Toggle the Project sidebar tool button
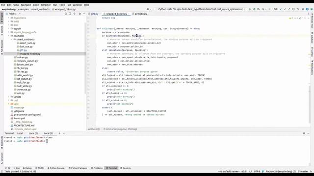Screen dimensions: 314x176 [x=2, y=18]
